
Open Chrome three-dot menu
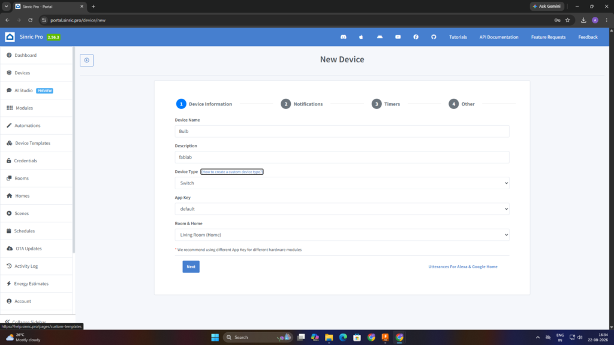click(607, 20)
